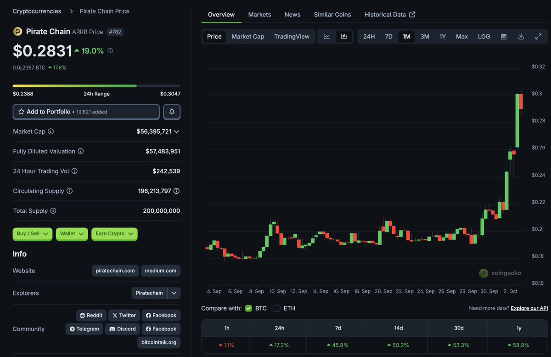Screen dimensions: 551x357
Task: Select the Market Cap chart mode
Action: tap(248, 37)
